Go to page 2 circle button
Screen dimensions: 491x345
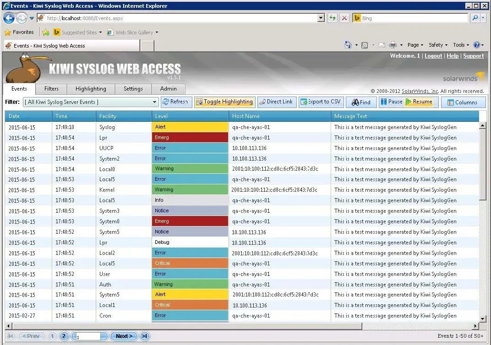pos(64,336)
